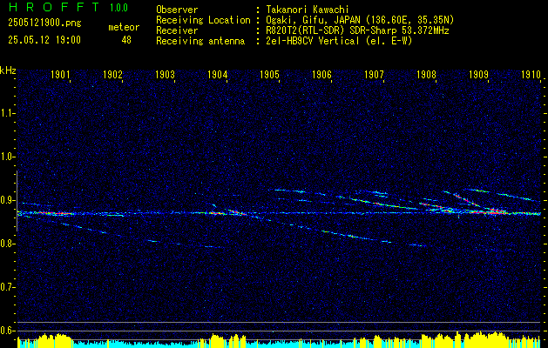Click the 1908 time marker
The width and height of the screenshot is (548, 348).
pyautogui.click(x=426, y=74)
